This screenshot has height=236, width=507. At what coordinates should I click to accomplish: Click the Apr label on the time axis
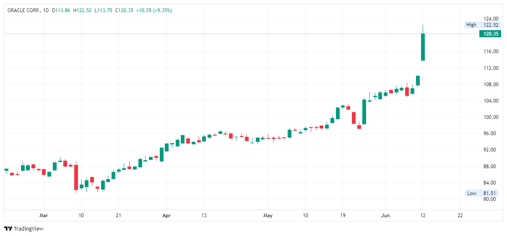[x=166, y=215]
